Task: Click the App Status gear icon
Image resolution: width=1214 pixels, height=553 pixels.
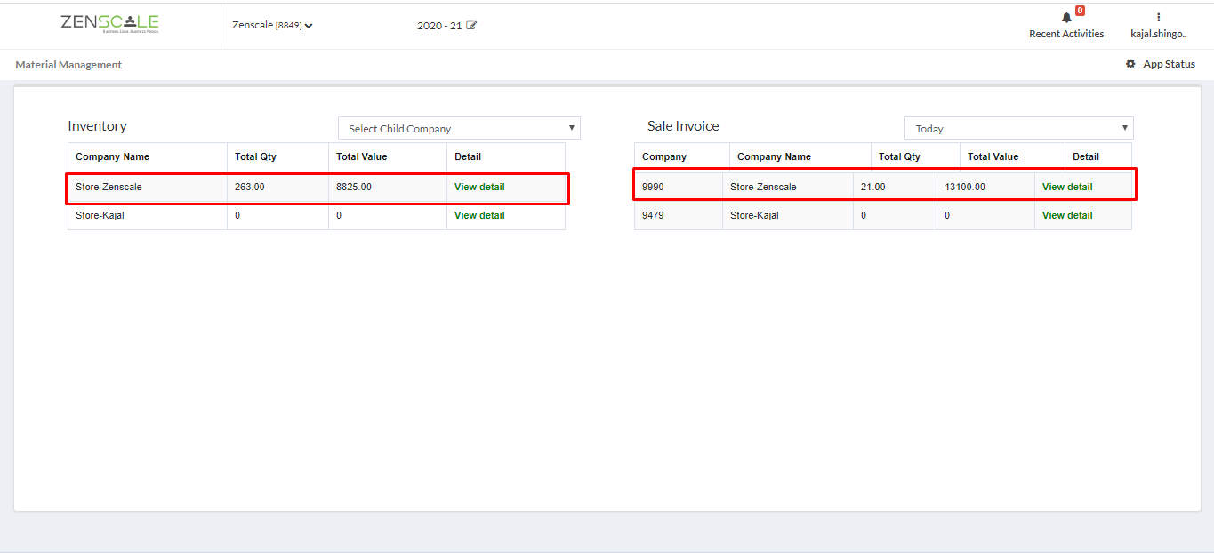Action: pyautogui.click(x=1130, y=64)
